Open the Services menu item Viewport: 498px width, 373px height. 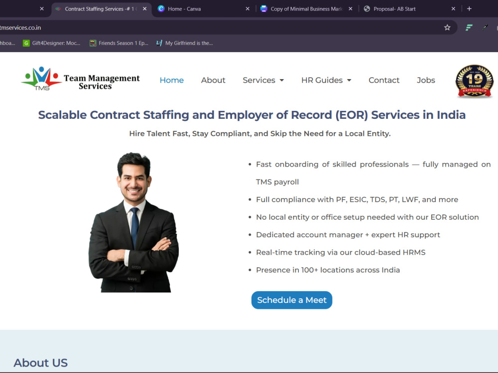click(259, 80)
